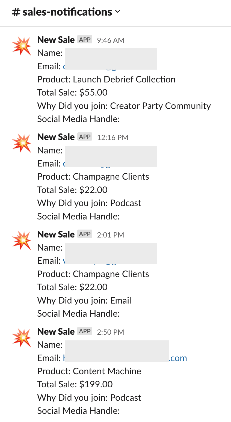Open New Sale sender name at 9:46 AM
Viewport: 231px width, 422px height.
tap(56, 40)
